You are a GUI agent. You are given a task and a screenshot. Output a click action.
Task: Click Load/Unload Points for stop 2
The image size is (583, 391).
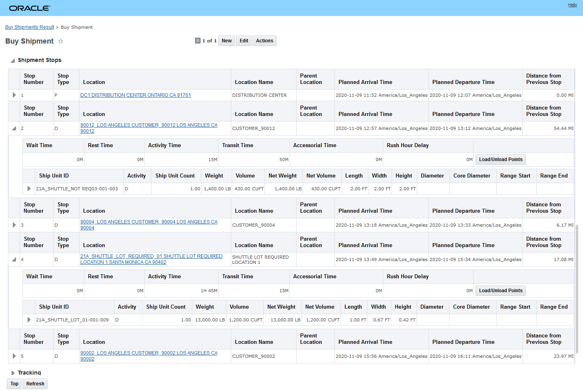pyautogui.click(x=501, y=160)
